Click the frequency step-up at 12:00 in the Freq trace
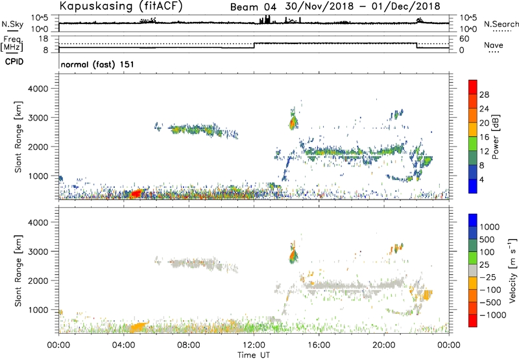 coord(254,45)
